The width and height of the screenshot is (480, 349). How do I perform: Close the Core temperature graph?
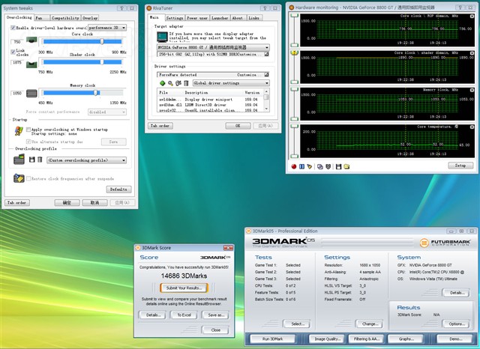[472, 127]
